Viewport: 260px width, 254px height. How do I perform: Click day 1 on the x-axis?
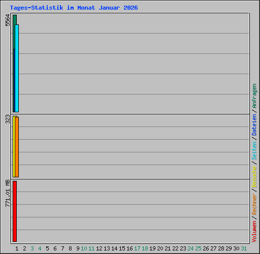[17, 248]
